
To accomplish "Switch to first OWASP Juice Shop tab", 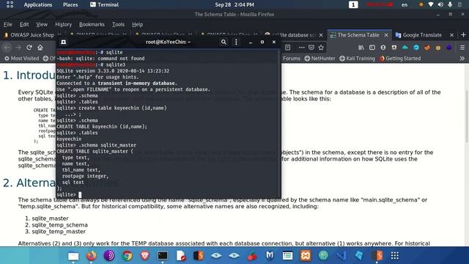I will 32,35.
